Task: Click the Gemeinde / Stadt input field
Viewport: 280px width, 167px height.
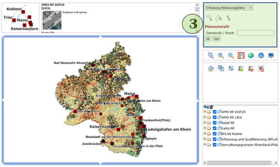Action: (255, 33)
